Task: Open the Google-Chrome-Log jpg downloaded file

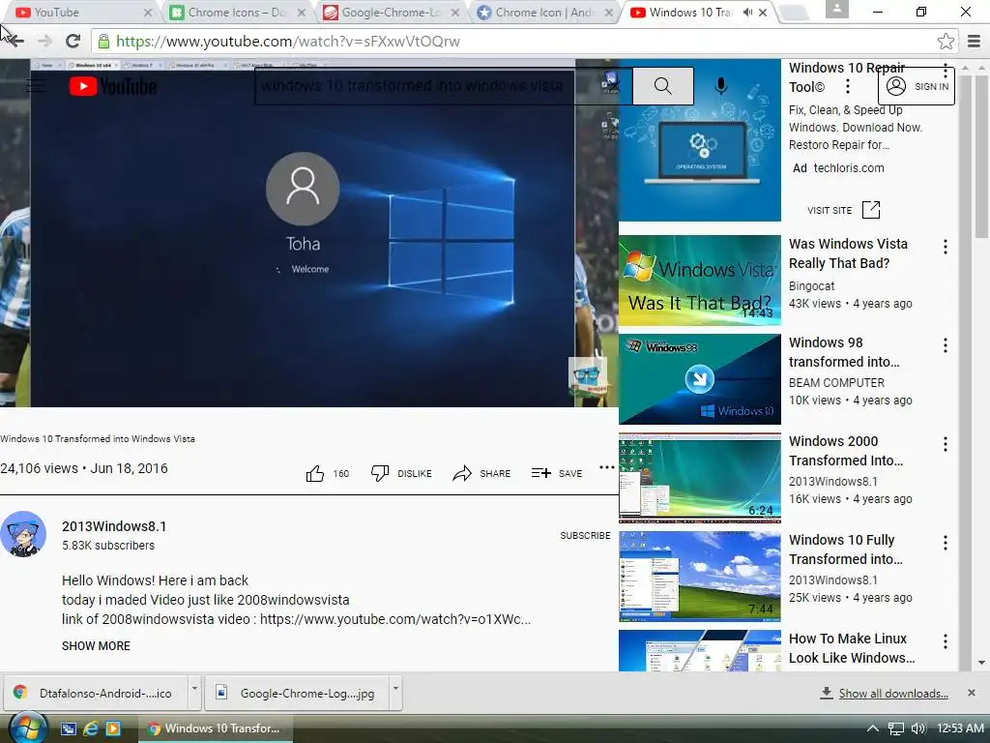Action: tap(298, 693)
